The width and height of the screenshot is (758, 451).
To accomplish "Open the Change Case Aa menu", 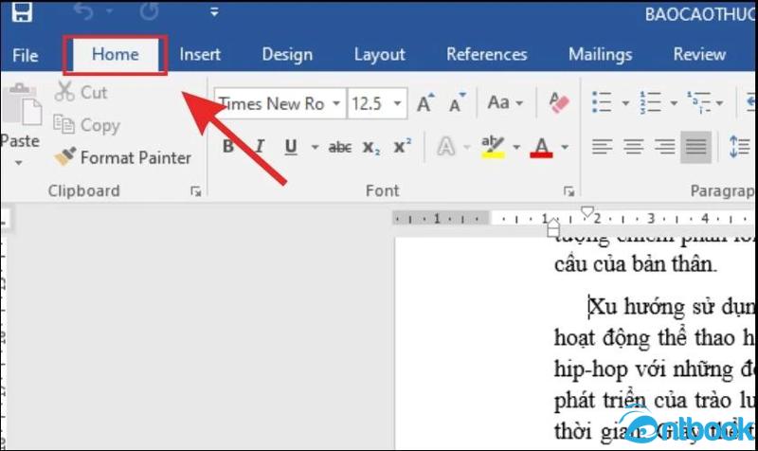I will click(x=505, y=102).
